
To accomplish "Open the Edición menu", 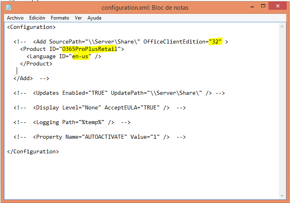I will 37,18.
